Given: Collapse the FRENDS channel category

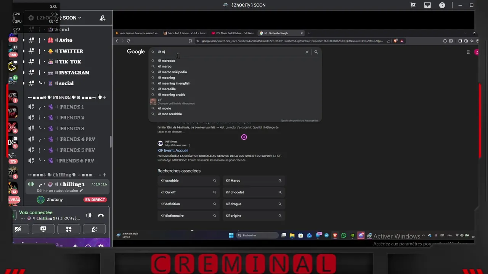Looking at the screenshot, I should coord(62,97).
